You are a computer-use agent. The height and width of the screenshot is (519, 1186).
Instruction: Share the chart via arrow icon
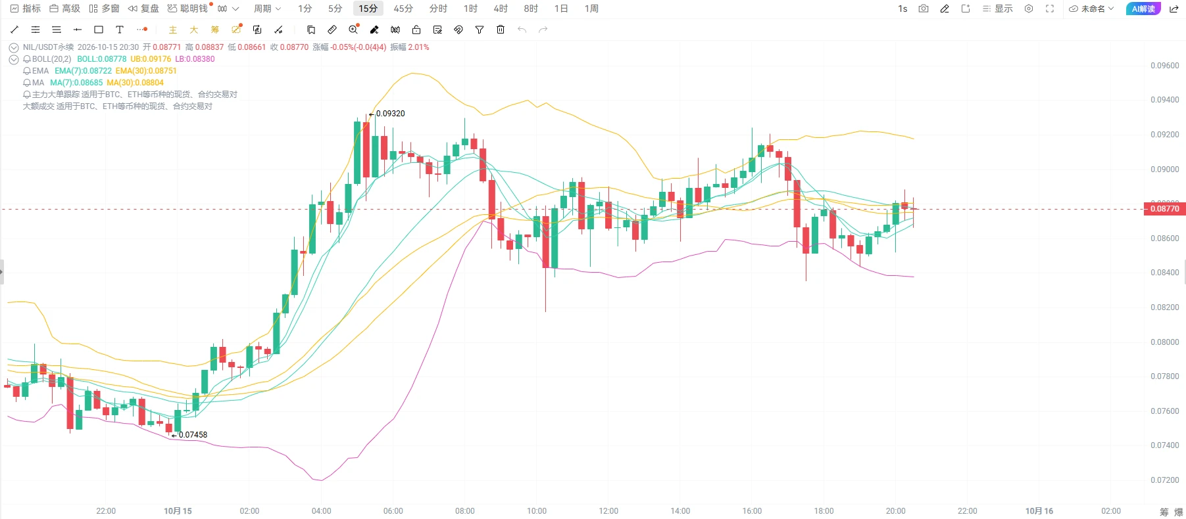point(1174,9)
